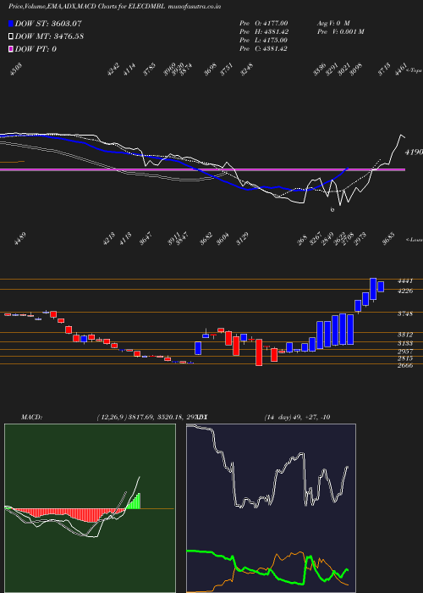Click the 2957 price level label
The height and width of the screenshot is (593, 423).
405,351
